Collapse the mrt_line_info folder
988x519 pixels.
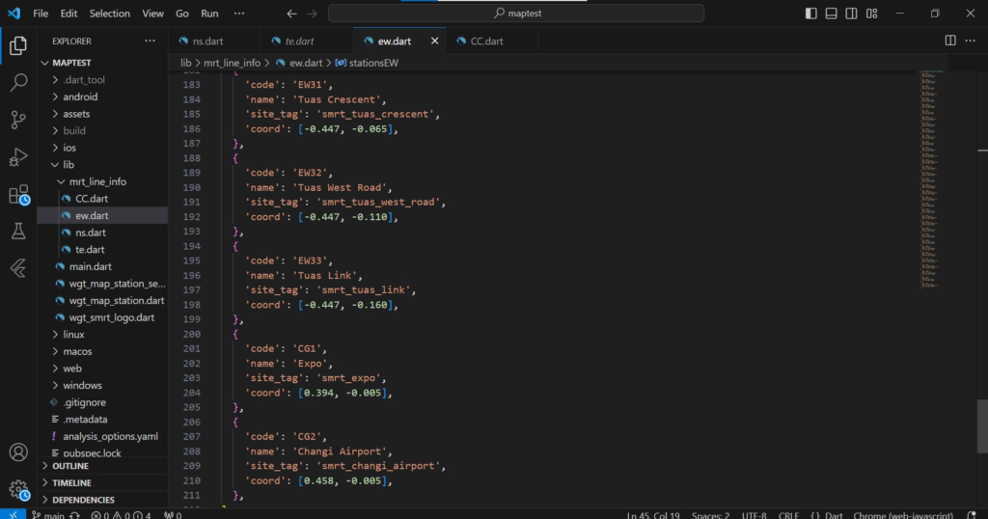point(96,181)
